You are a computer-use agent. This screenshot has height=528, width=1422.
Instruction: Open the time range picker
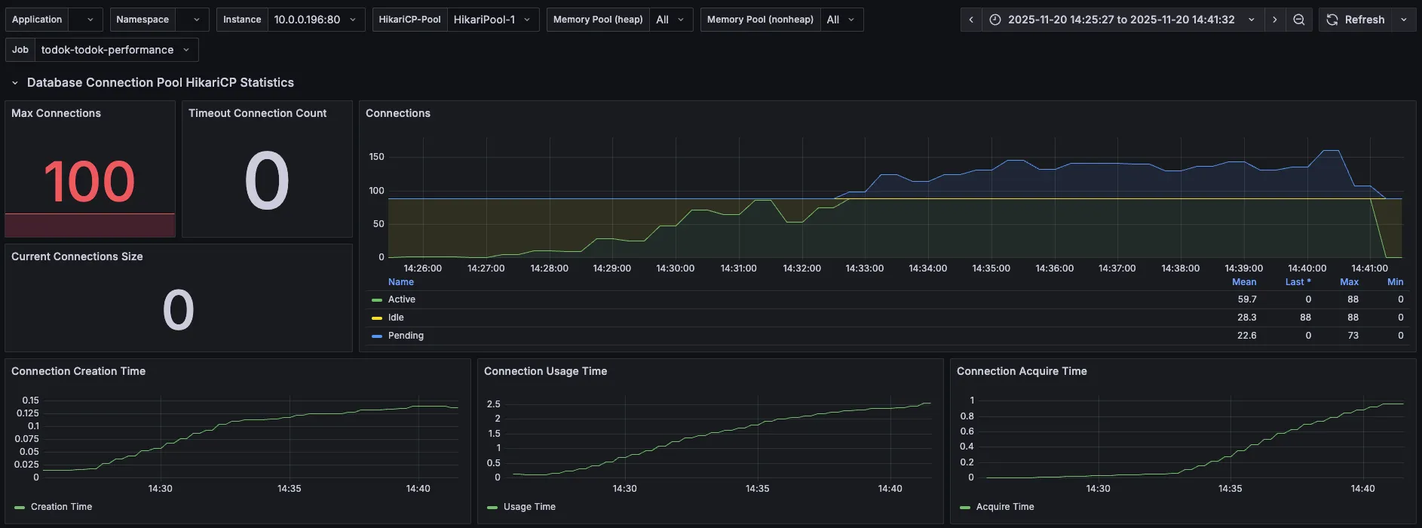click(1123, 20)
